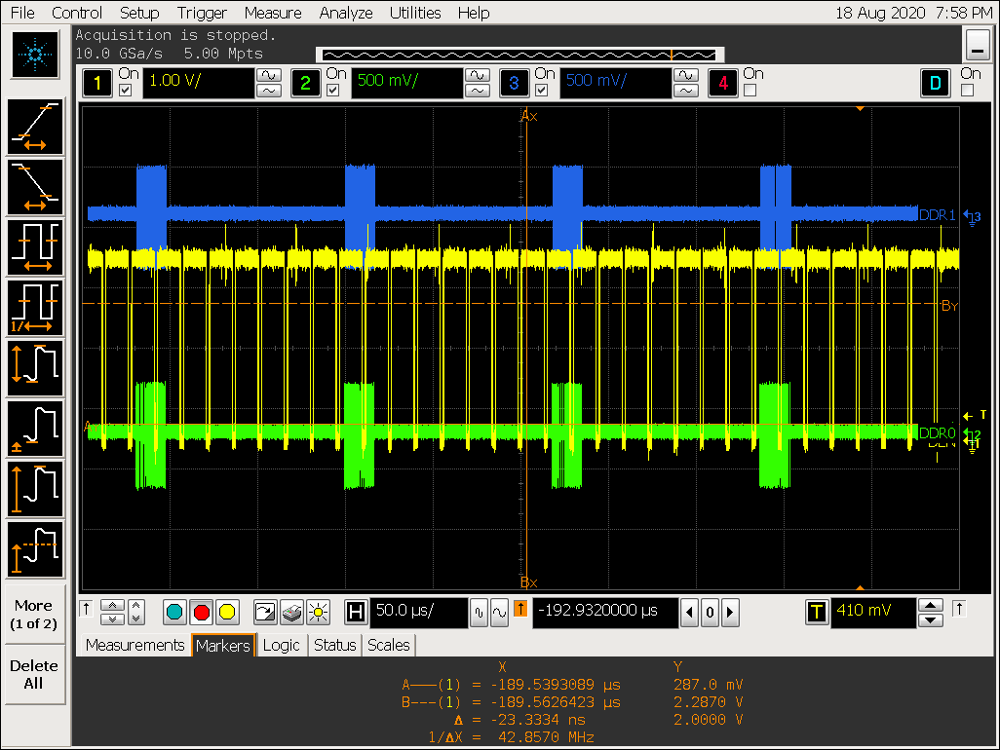Select the fall time measurement icon
This screenshot has height=750, width=1000.
tap(35, 187)
